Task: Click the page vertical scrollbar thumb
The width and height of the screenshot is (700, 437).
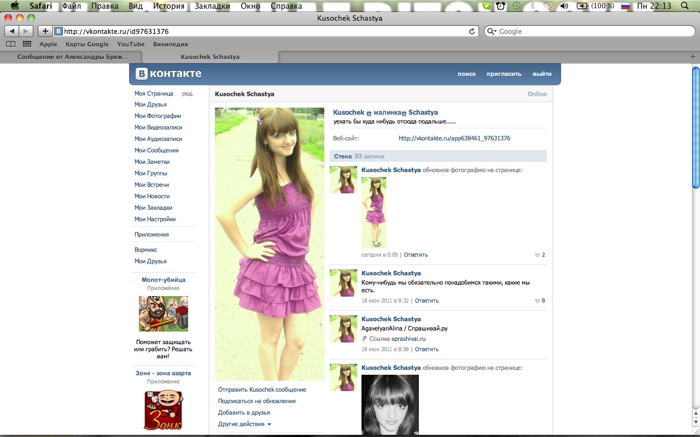Action: (696, 128)
